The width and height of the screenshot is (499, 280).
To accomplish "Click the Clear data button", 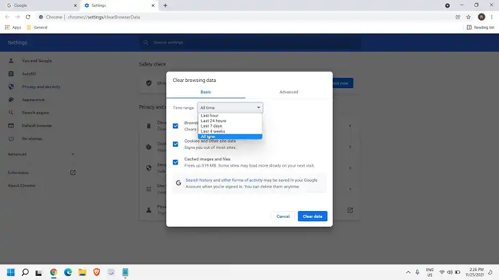I will click(312, 216).
